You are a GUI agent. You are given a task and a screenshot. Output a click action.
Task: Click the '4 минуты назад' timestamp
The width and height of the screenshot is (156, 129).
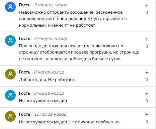[51, 39]
